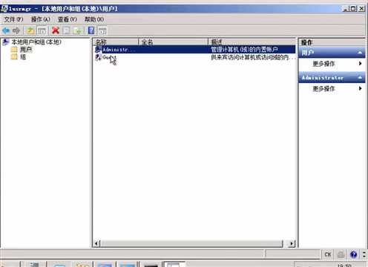Image resolution: width=368 pixels, height=267 pixels.
Task: Open the 查看(V) menu
Action: tap(68, 19)
